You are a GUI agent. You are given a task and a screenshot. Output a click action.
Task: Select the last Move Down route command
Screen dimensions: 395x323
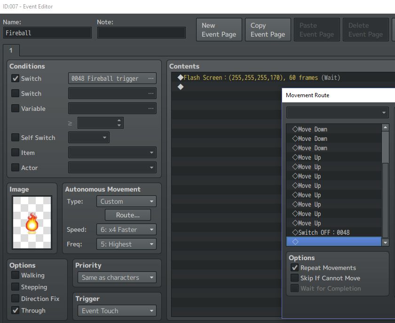click(x=334, y=148)
